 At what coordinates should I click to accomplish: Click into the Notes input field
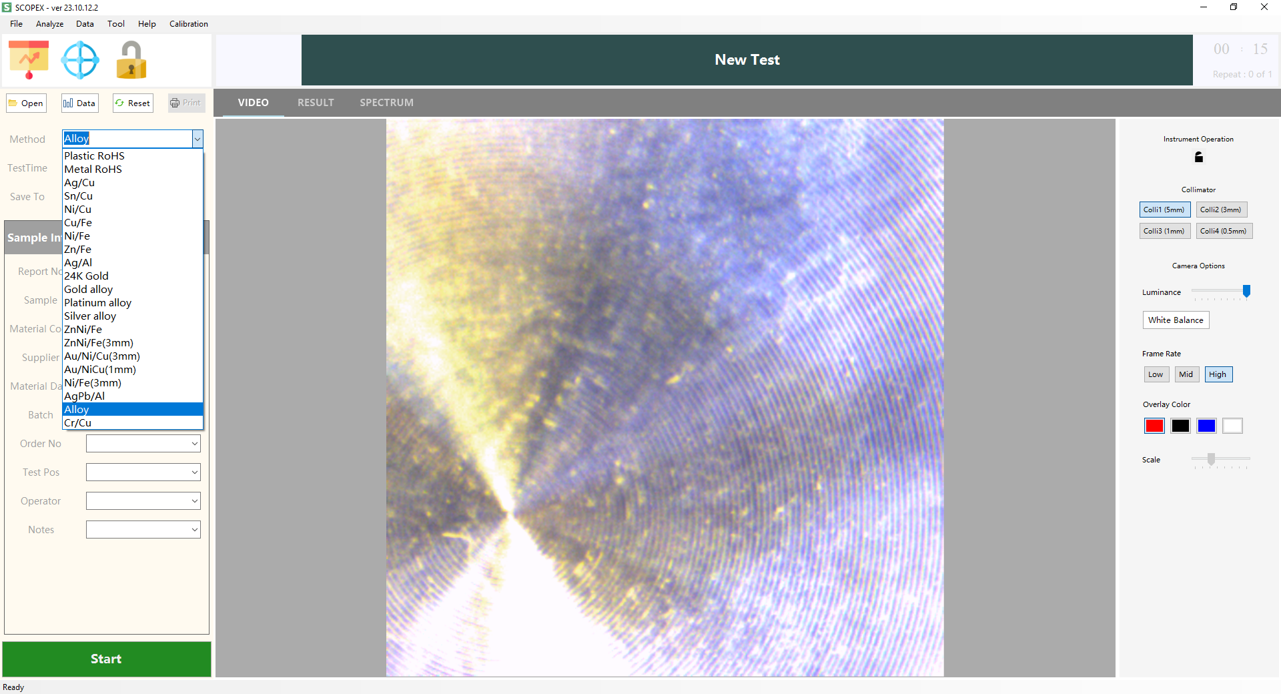pos(138,530)
